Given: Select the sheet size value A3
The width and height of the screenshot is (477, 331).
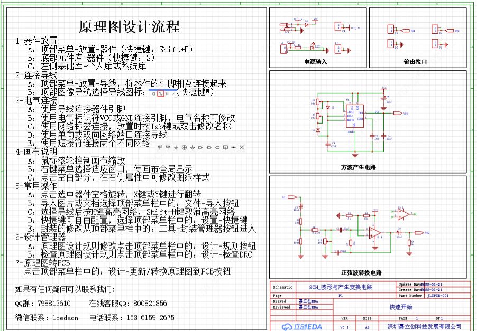Looking at the screenshot, I should click(367, 327).
